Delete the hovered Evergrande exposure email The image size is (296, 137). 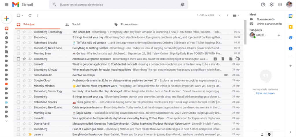[223, 59]
